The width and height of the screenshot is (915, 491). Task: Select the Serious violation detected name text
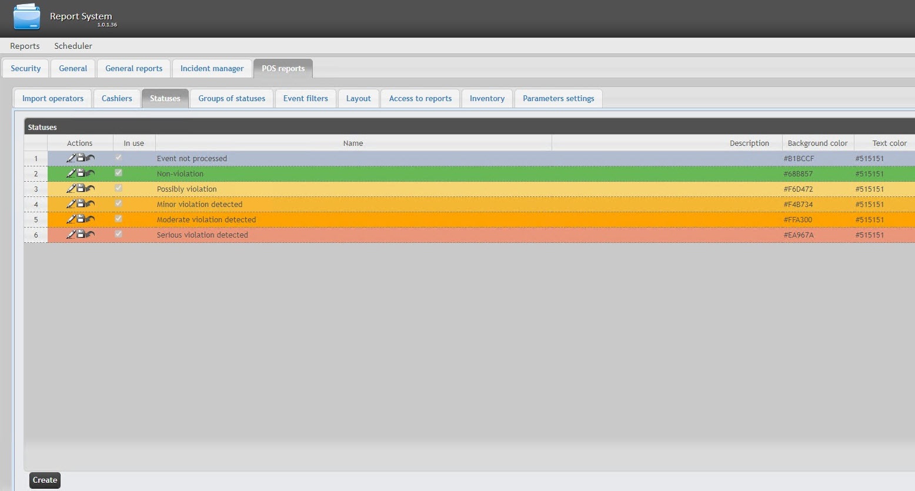pyautogui.click(x=202, y=235)
